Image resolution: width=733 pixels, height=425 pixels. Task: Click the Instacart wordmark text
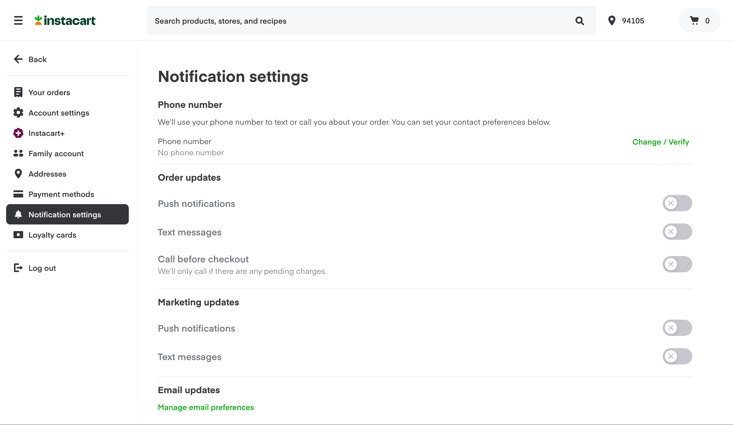click(x=69, y=21)
